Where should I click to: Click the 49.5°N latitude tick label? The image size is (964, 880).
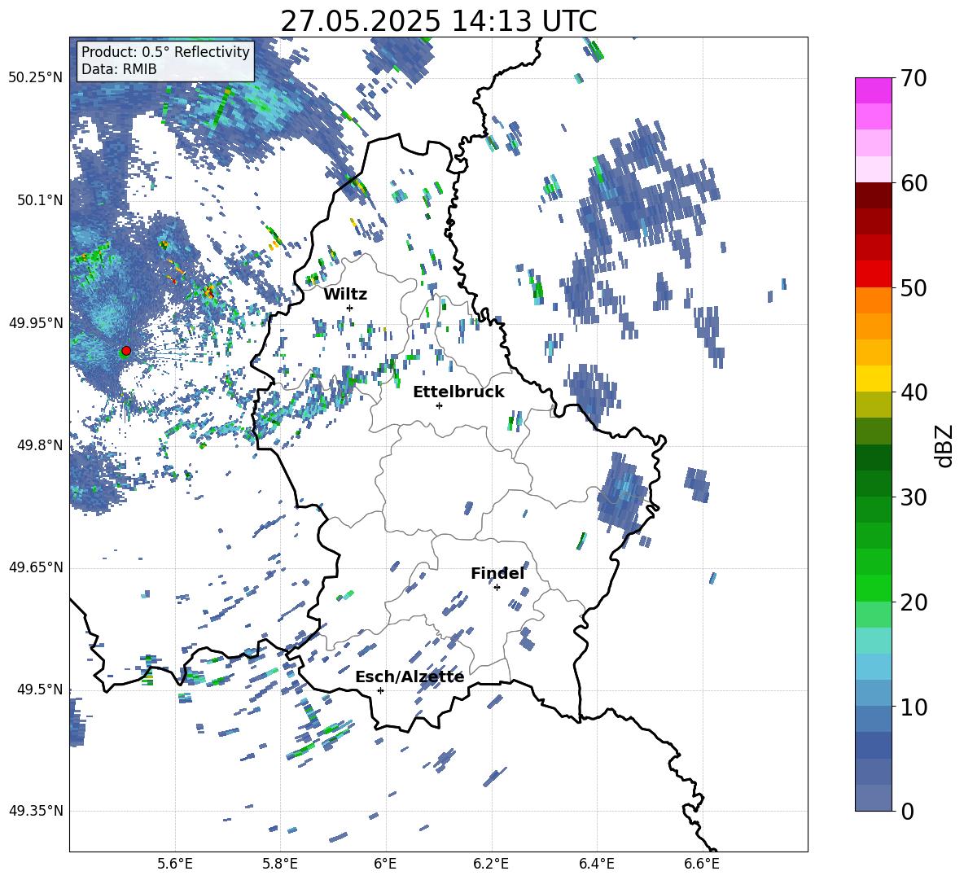click(x=39, y=690)
